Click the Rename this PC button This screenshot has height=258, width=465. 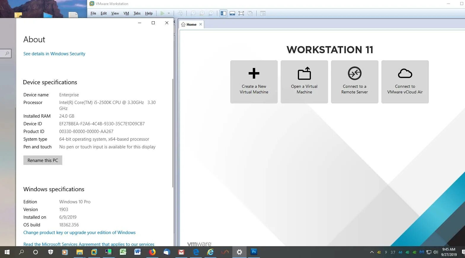click(43, 160)
